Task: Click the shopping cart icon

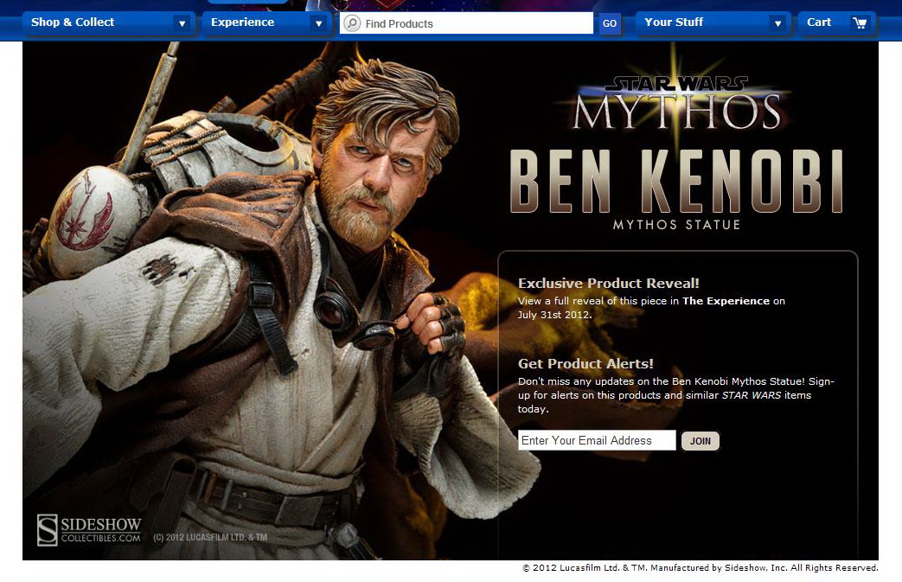Action: click(x=859, y=23)
